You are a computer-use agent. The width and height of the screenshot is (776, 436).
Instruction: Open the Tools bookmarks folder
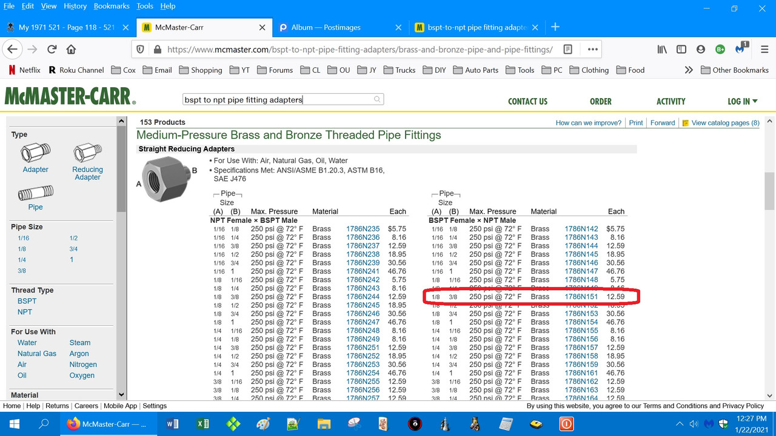click(520, 70)
